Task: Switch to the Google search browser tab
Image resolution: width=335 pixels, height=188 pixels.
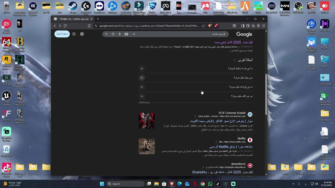Action: (x=73, y=19)
